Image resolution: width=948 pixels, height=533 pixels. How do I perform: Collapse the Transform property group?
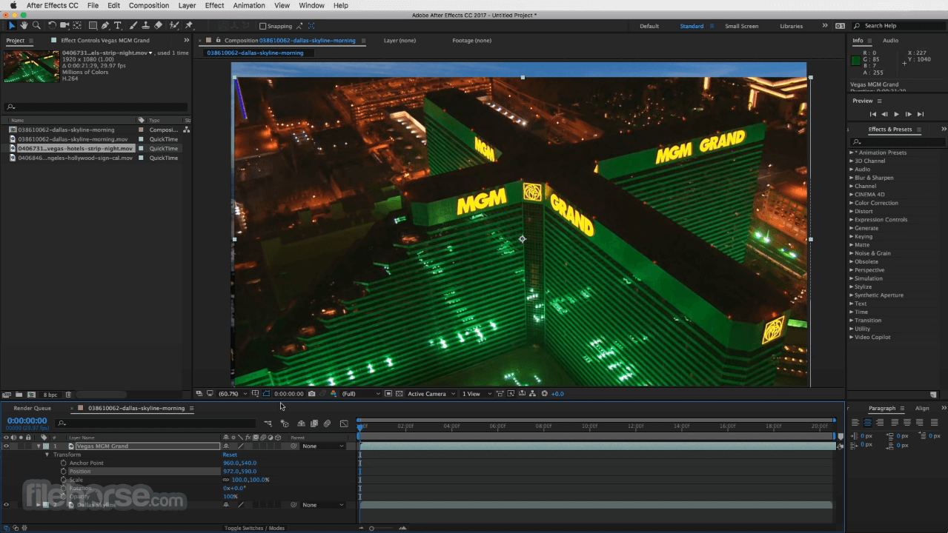[x=47, y=455]
